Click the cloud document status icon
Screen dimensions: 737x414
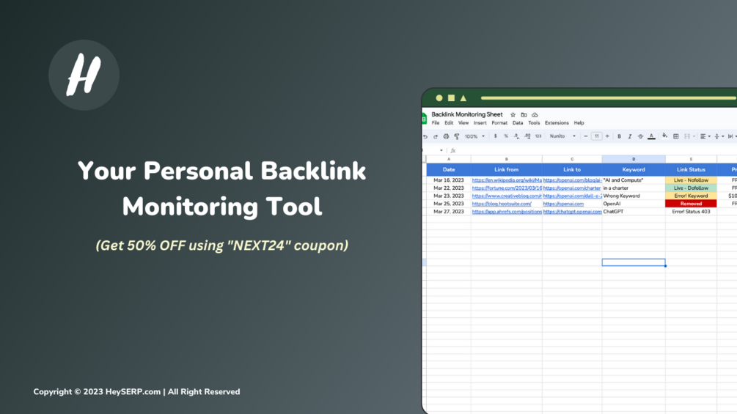coord(535,114)
